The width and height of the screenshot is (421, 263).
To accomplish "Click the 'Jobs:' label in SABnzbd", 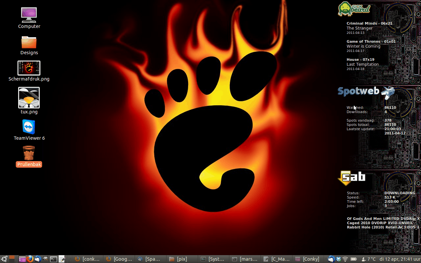I will 351,206.
